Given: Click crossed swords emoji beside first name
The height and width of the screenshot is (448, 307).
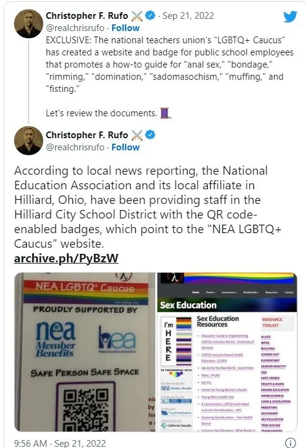Looking at the screenshot, I should [x=136, y=16].
